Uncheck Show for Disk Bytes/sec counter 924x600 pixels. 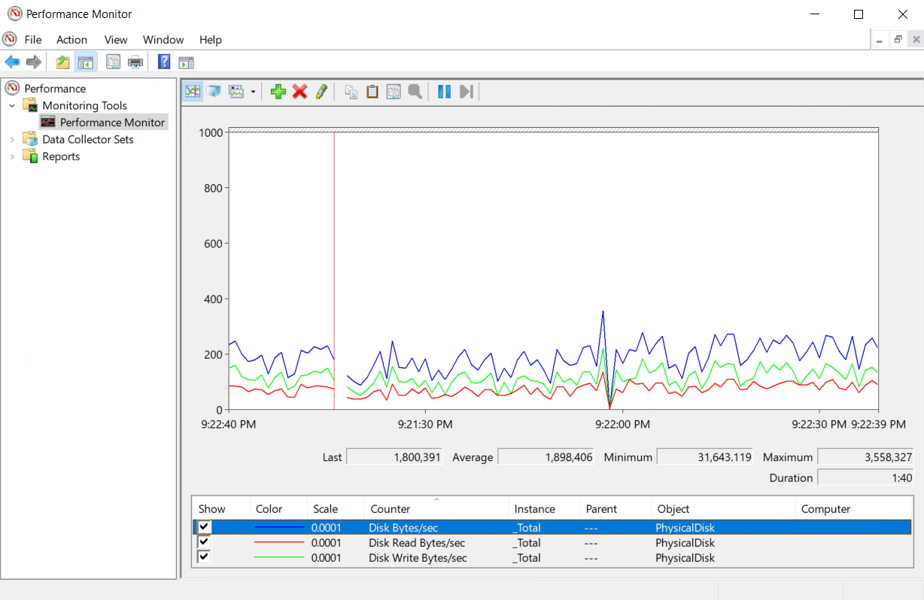point(204,527)
